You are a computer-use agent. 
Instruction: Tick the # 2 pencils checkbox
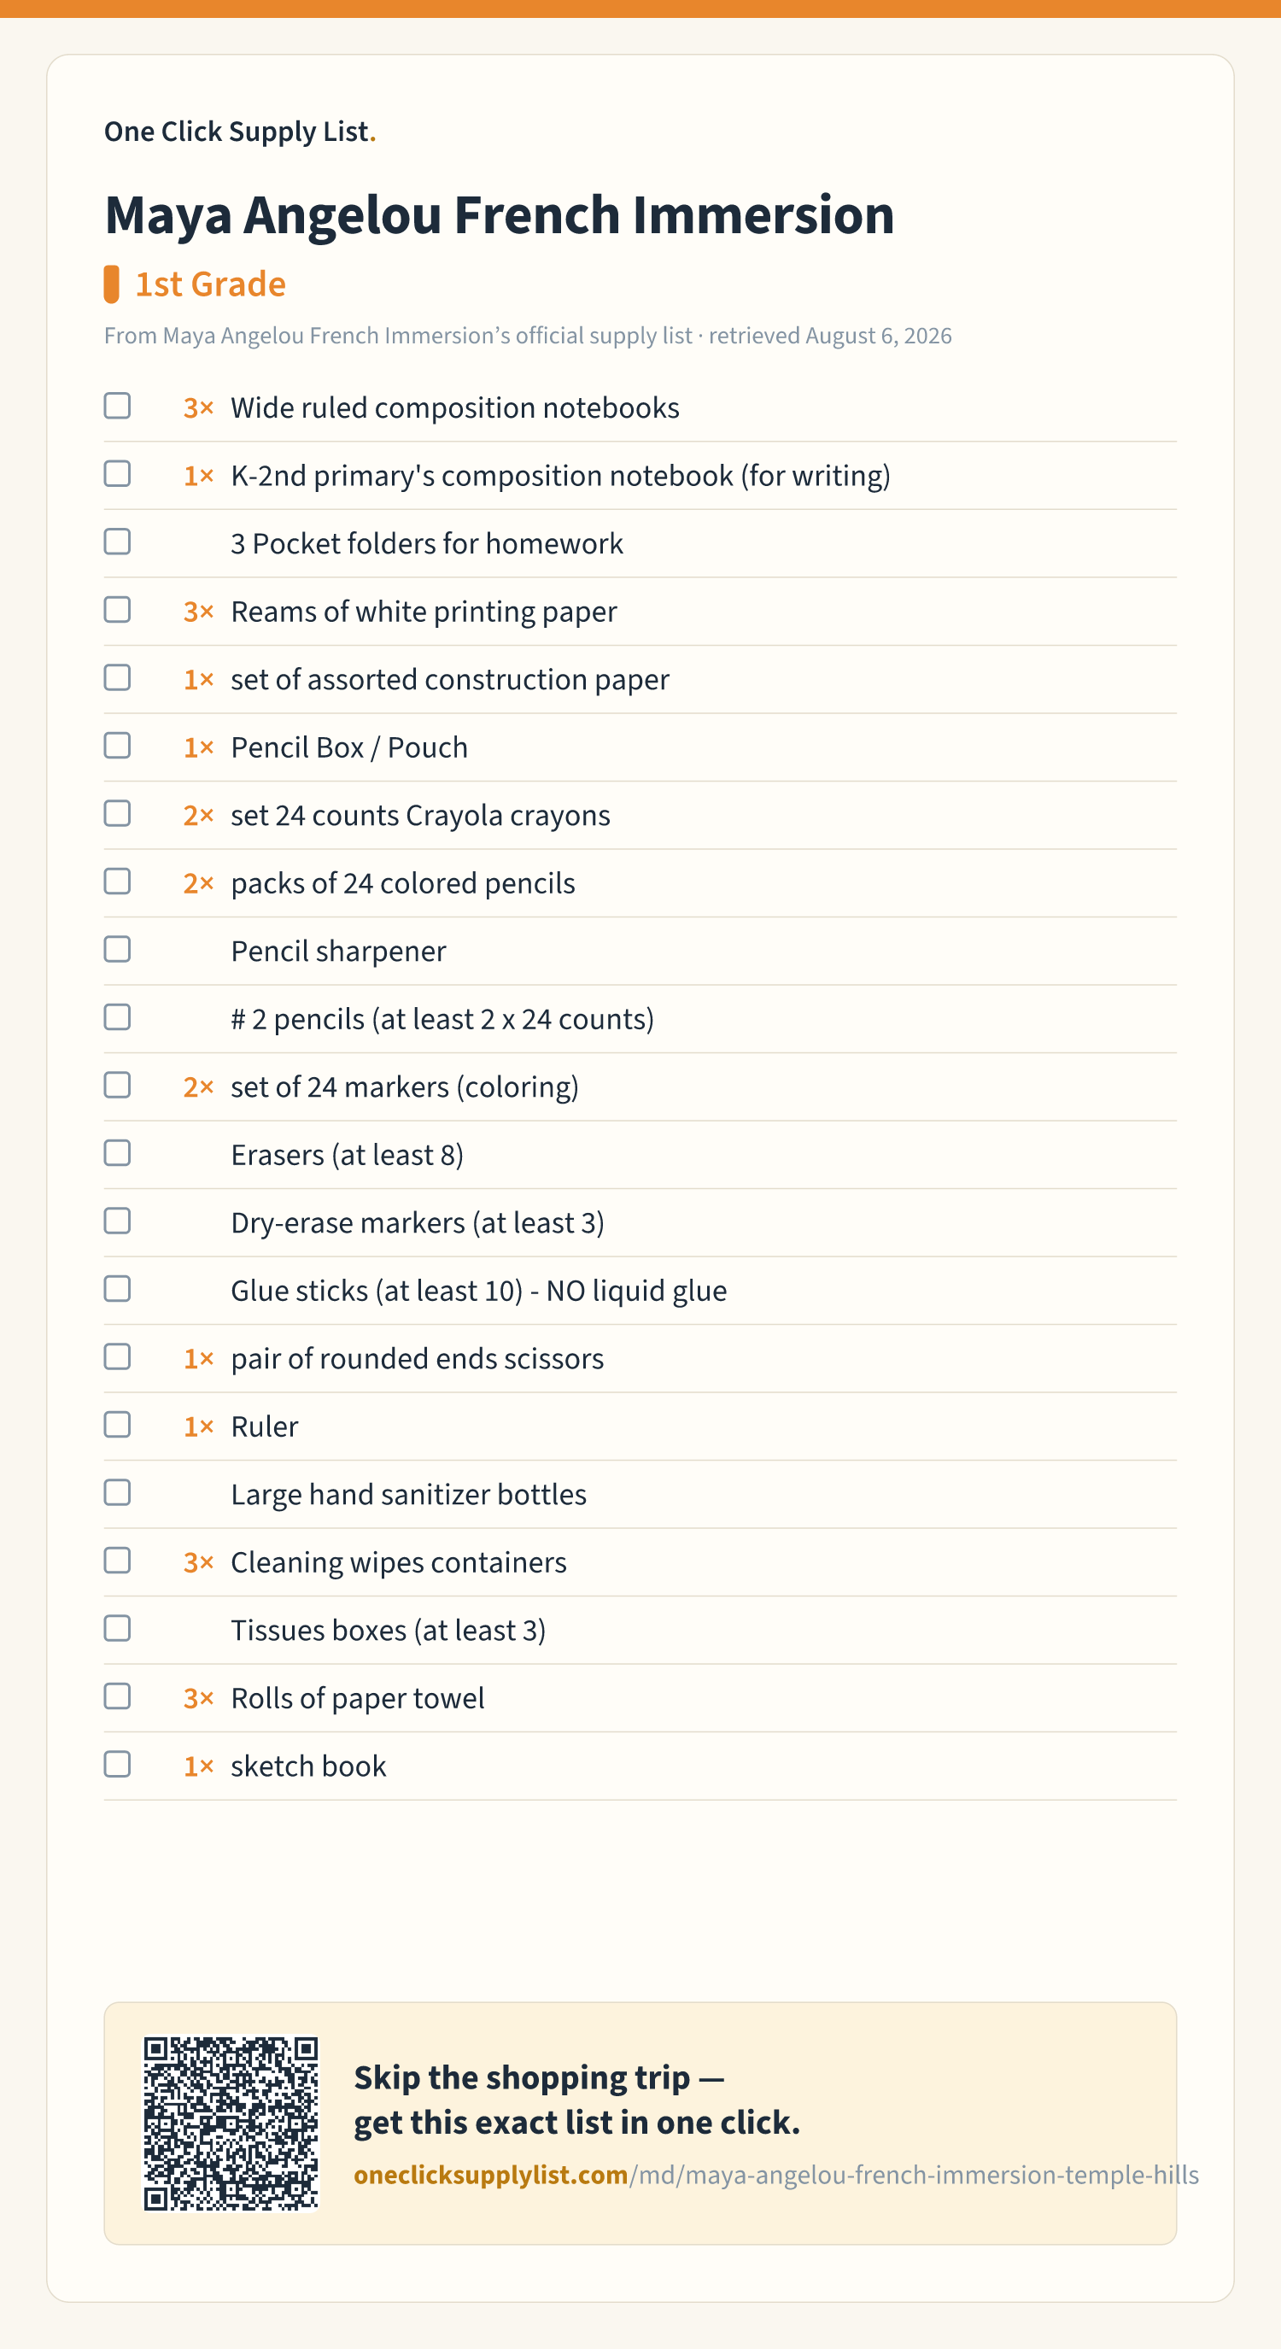(117, 1017)
